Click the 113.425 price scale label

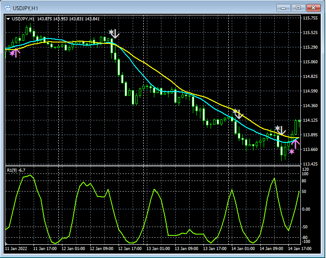point(310,164)
